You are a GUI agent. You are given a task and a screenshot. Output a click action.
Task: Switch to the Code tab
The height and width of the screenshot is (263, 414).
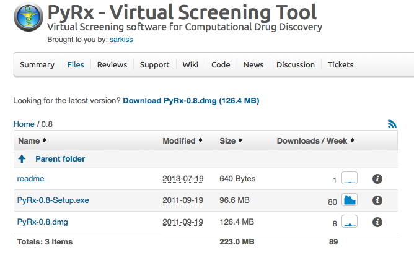221,64
